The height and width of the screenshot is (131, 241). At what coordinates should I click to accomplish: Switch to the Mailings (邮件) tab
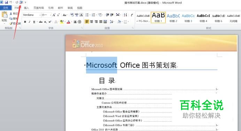coord(60,8)
